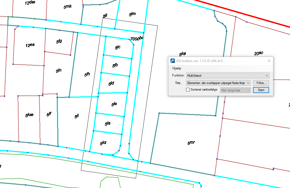Select parcel 5lh on the map
This screenshot has height=188, width=290.
tap(87, 74)
